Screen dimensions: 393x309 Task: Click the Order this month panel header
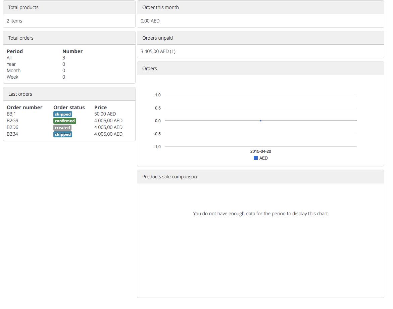(x=260, y=7)
